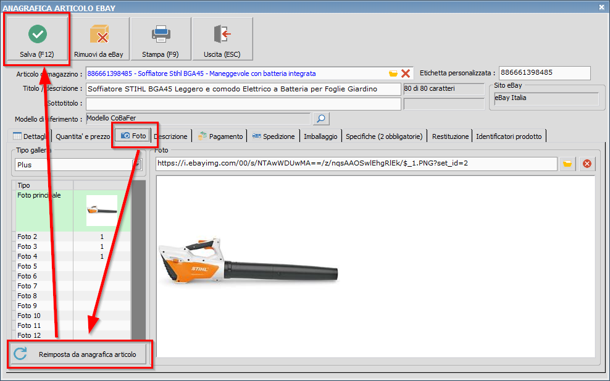Click Reimposta da anagrafica articolo button
Viewport: 610px width, 381px height.
click(78, 354)
